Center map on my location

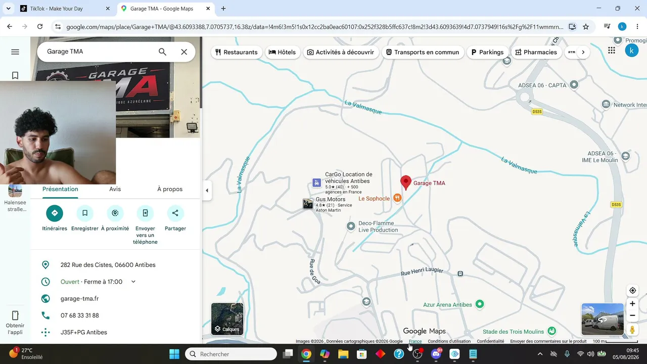point(632,291)
